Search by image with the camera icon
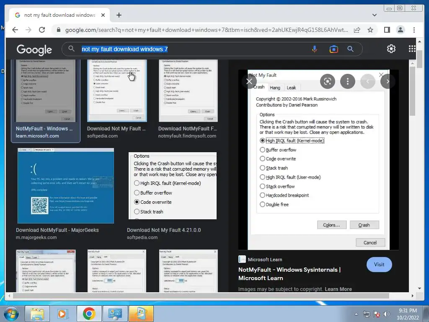 coord(334,49)
